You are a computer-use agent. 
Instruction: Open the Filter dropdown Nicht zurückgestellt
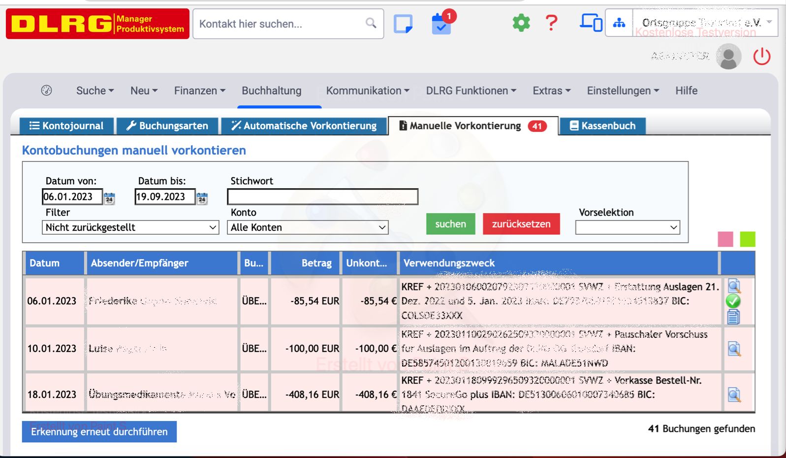tap(130, 227)
